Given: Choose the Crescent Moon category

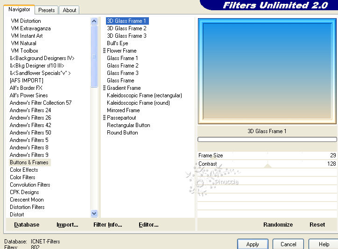Looking at the screenshot, I should tap(27, 200).
